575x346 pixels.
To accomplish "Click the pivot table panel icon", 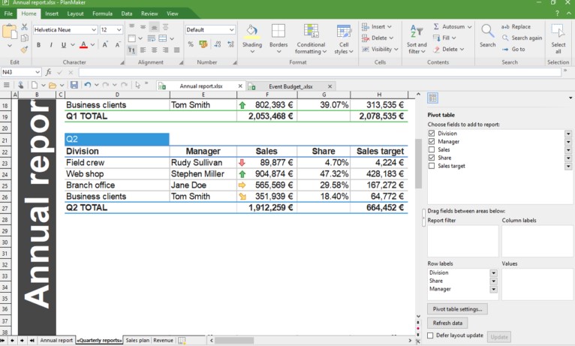I will pyautogui.click(x=432, y=98).
